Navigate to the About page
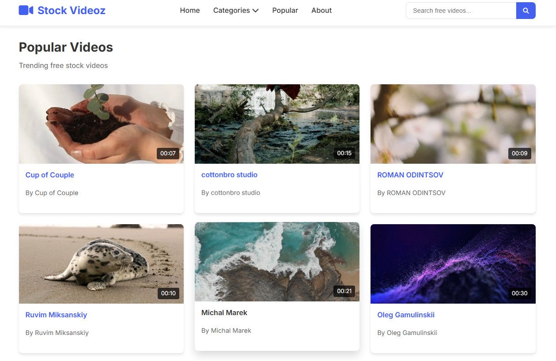This screenshot has width=556, height=361. pos(321,11)
